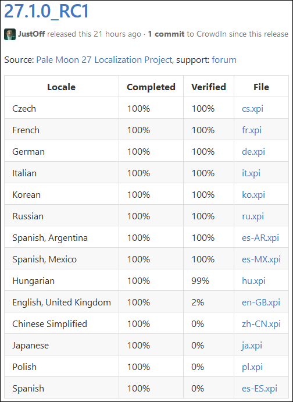293x402 pixels.
Task: Download the cs.xpi file
Action: (252, 109)
